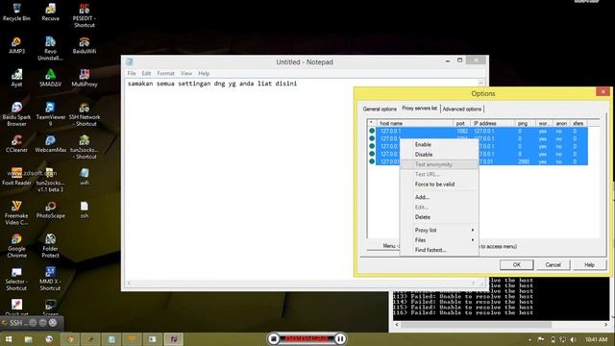Switch to Proxy servers list tab
This screenshot has height=346, width=615.
click(419, 108)
